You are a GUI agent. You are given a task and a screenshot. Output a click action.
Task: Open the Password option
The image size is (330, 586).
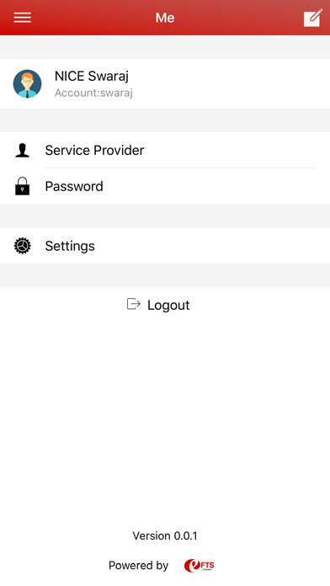click(x=165, y=186)
